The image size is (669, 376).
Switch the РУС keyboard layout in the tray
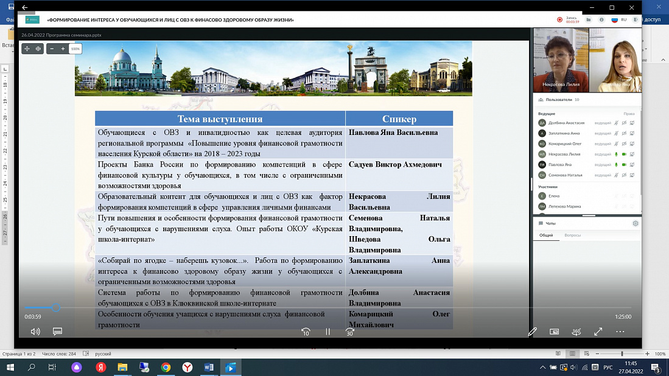click(608, 367)
